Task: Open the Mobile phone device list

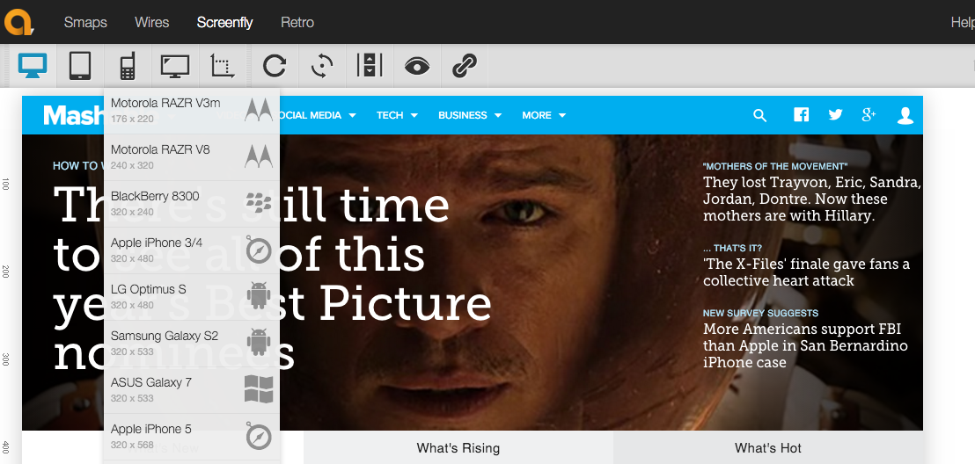Action: pos(128,65)
